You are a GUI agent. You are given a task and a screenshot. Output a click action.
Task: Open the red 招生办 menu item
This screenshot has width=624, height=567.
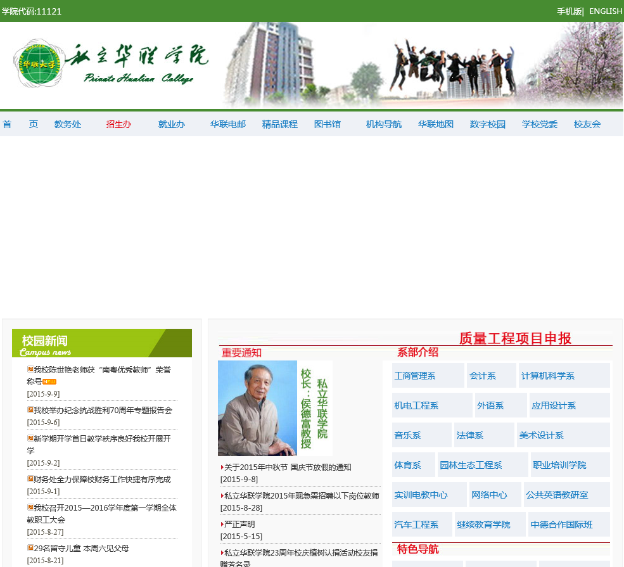point(118,124)
